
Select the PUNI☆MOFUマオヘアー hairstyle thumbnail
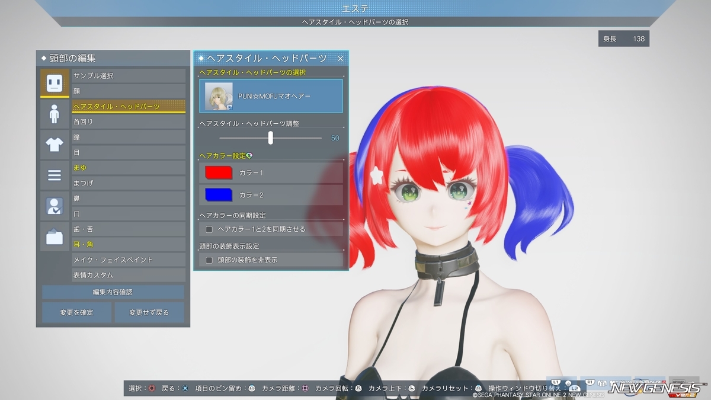219,96
